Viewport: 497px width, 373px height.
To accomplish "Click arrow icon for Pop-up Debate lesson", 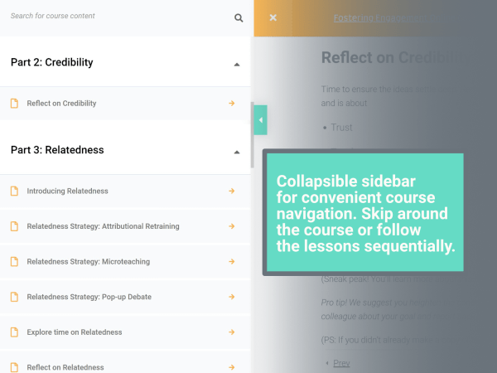I will click(x=232, y=297).
